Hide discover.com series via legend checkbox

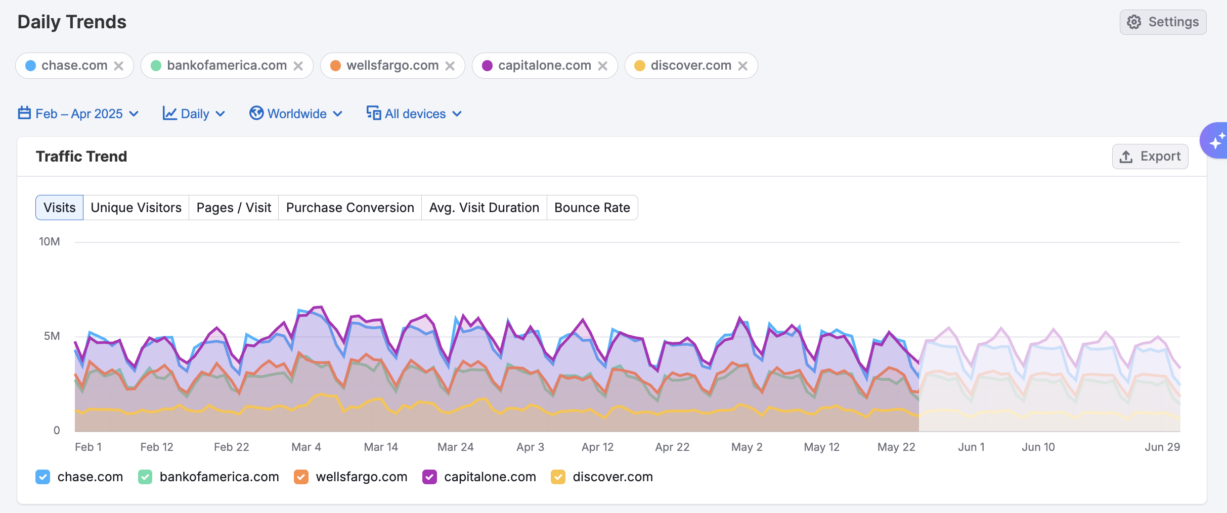pos(558,477)
